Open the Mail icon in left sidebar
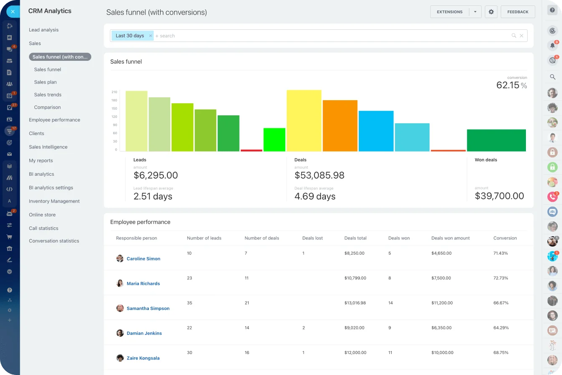This screenshot has width=562, height=375. tap(10, 154)
